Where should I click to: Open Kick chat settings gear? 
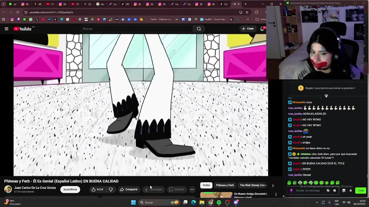(351, 191)
